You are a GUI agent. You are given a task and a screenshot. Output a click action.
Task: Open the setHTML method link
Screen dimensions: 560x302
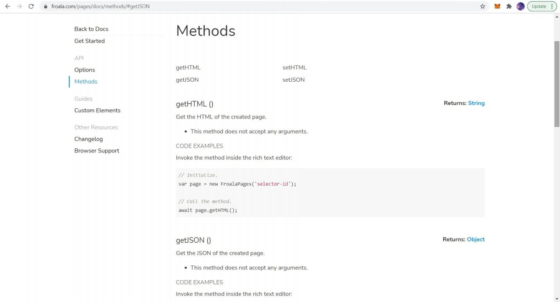294,67
